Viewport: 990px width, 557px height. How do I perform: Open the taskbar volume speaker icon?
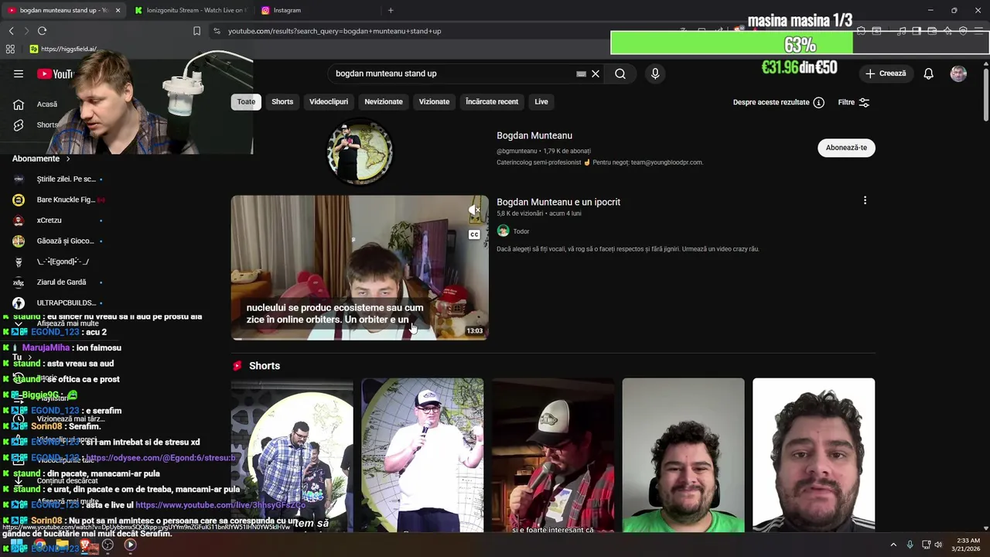click(x=938, y=545)
